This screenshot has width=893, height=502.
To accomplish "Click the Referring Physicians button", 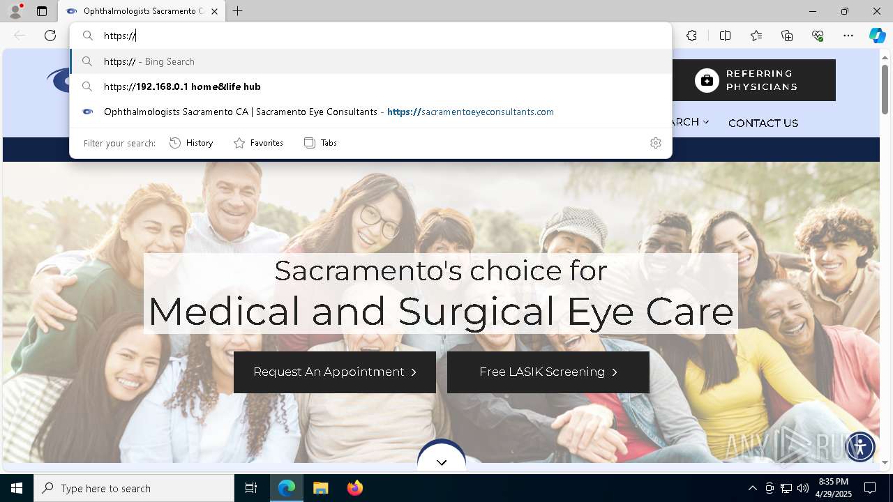I will [754, 80].
